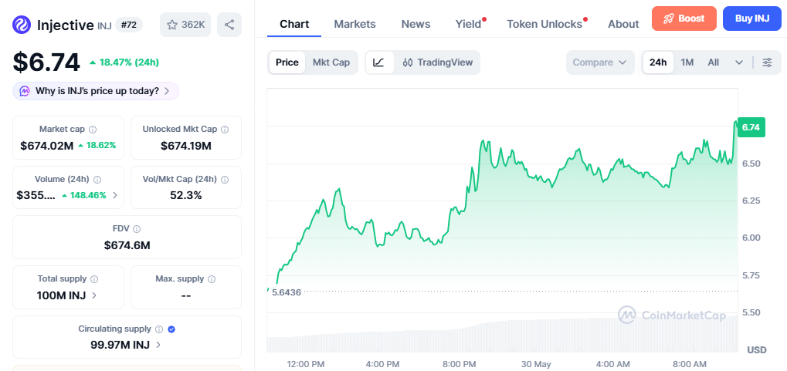Expand Circulating supply 99.97M INJ arrow
Screen dimensions: 787x371
click(x=158, y=345)
